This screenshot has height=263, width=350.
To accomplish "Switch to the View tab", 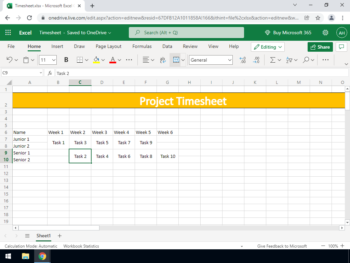I will 213,46.
